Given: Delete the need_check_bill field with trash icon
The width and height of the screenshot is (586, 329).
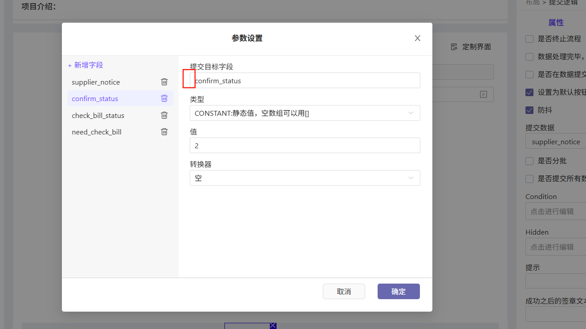Looking at the screenshot, I should (164, 132).
